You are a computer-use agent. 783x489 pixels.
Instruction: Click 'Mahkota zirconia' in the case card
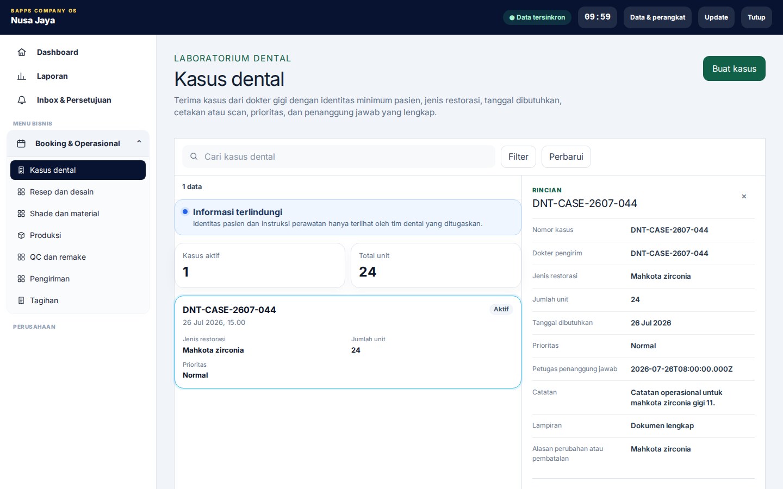pyautogui.click(x=213, y=350)
